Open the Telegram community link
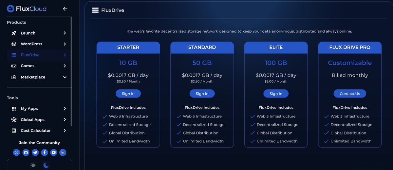393x170 pixels. [x=35, y=152]
